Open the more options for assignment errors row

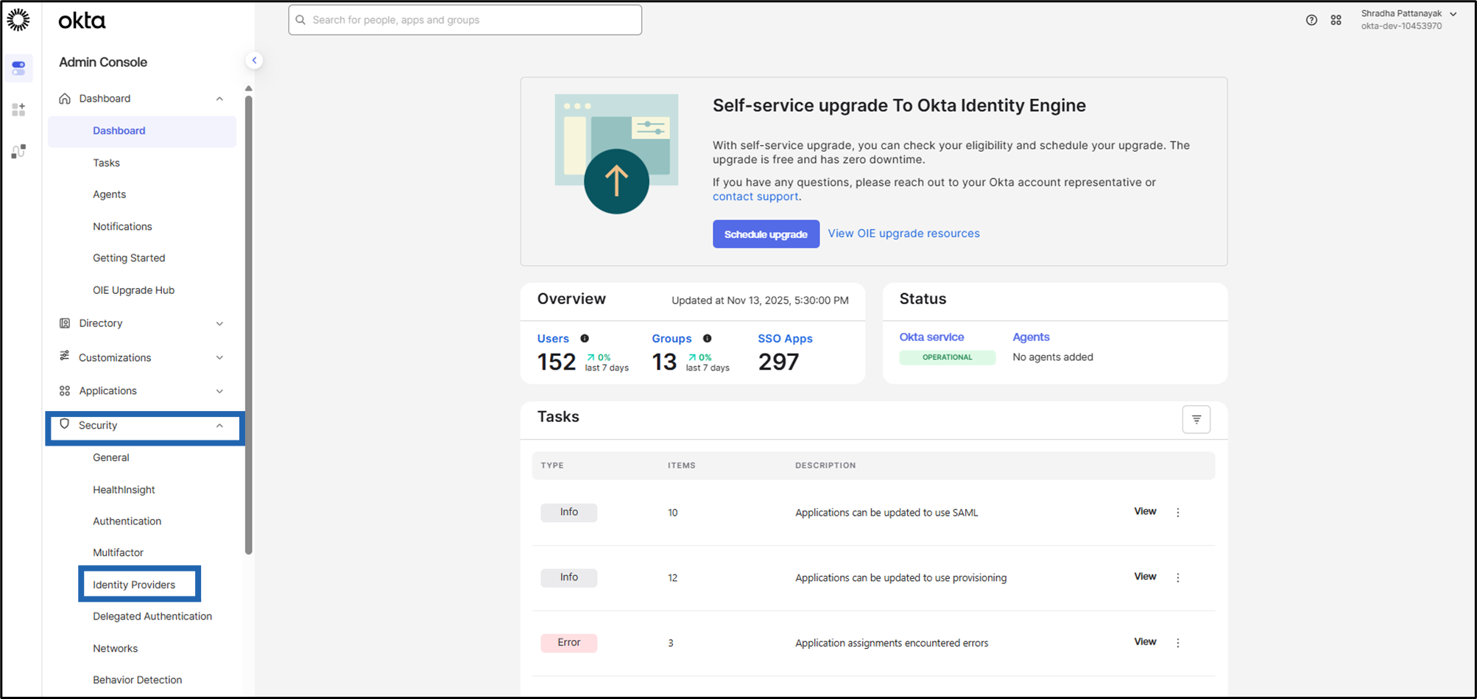click(x=1177, y=643)
